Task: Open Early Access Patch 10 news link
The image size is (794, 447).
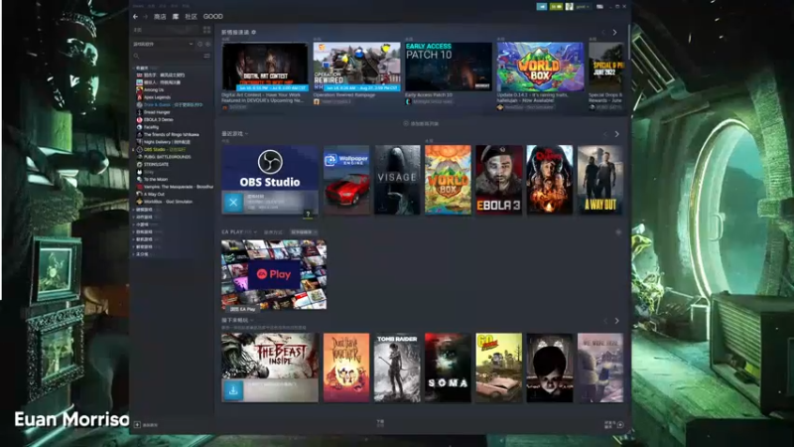Action: pyautogui.click(x=429, y=94)
